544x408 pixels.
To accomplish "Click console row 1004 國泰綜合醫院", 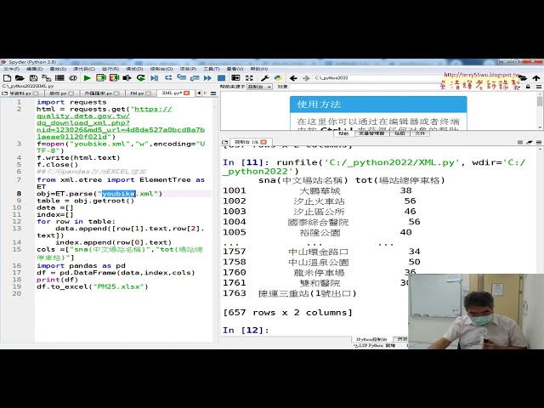I will (x=321, y=222).
